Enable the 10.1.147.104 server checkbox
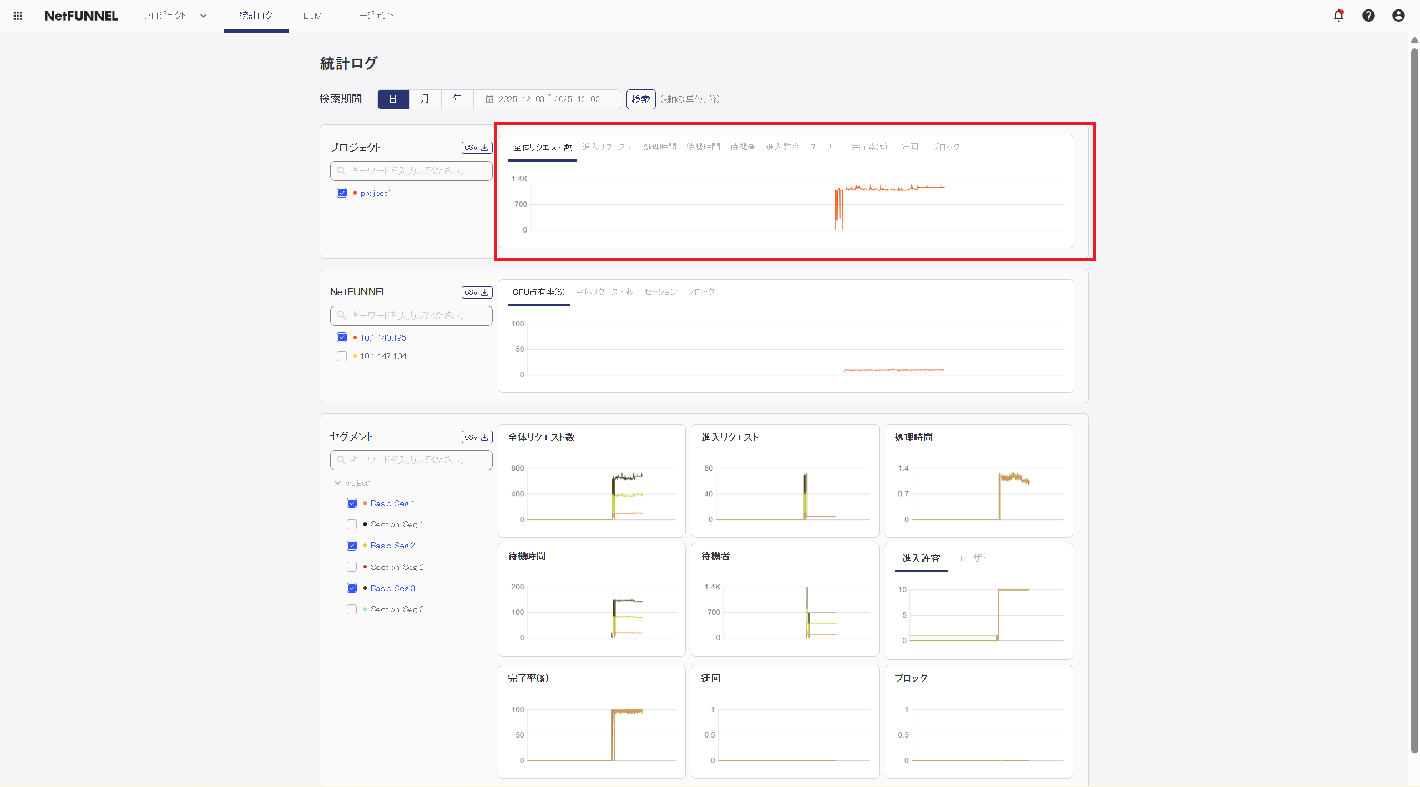Viewport: 1420px width, 787px height. [x=342, y=356]
